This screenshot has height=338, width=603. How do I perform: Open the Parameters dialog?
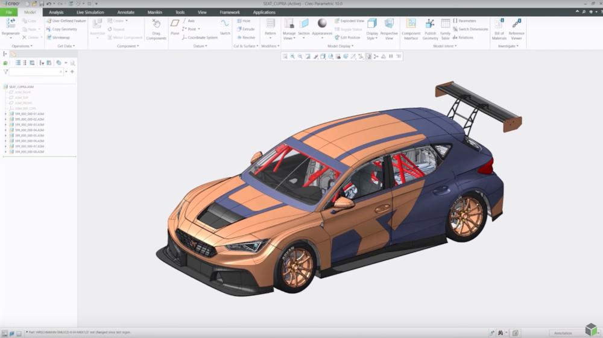pyautogui.click(x=464, y=20)
